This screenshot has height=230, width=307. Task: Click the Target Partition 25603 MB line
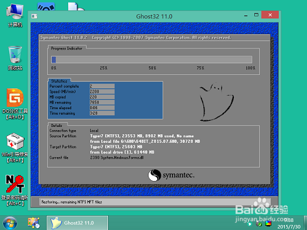tap(116, 147)
